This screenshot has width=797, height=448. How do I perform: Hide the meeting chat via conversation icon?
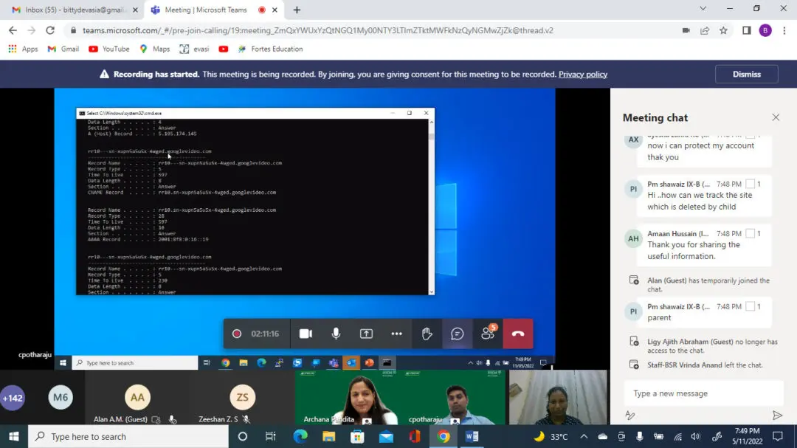click(x=457, y=334)
